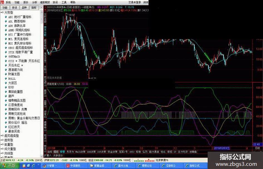The width and height of the screenshot is (263, 169).
Task: Click the 分时MACD diamond icon
Action: [6, 57]
